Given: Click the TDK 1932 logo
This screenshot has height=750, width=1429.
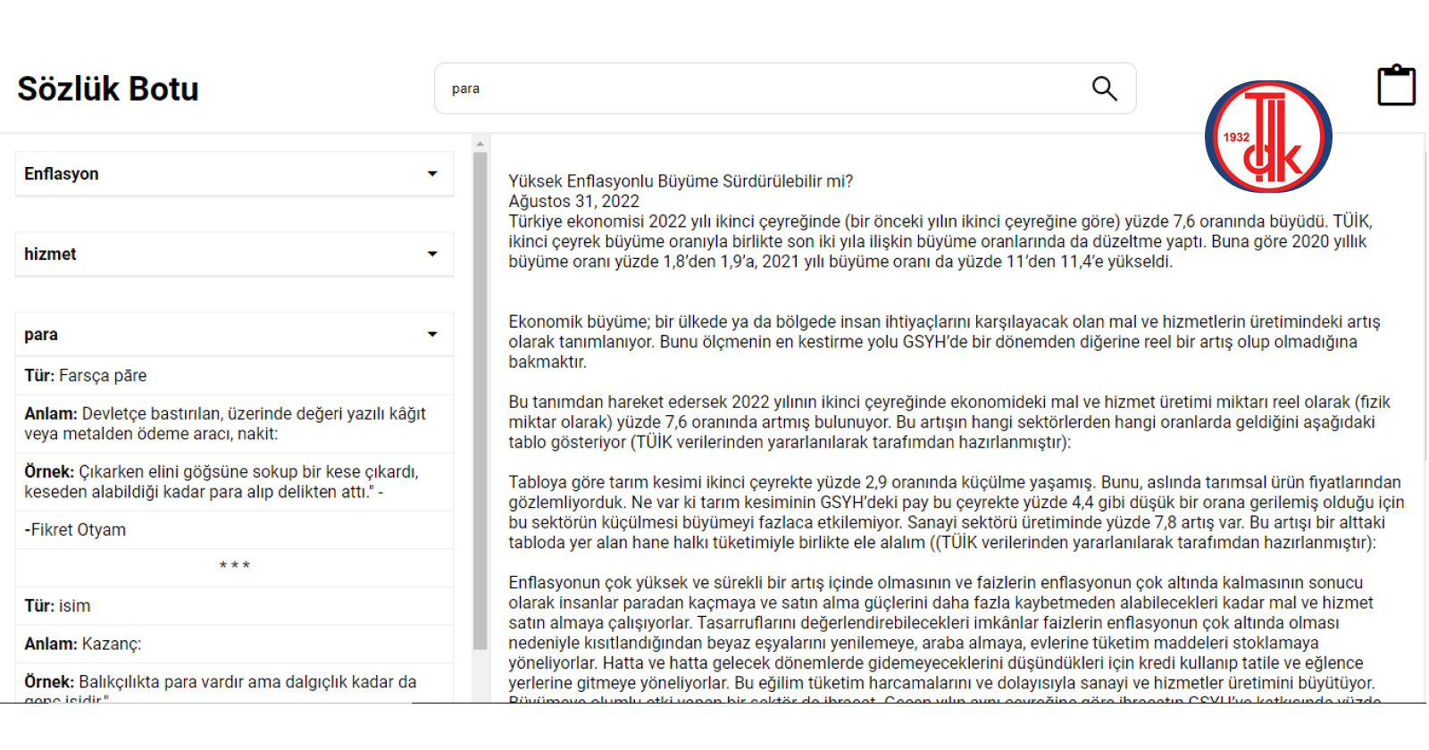Looking at the screenshot, I should tap(1268, 137).
